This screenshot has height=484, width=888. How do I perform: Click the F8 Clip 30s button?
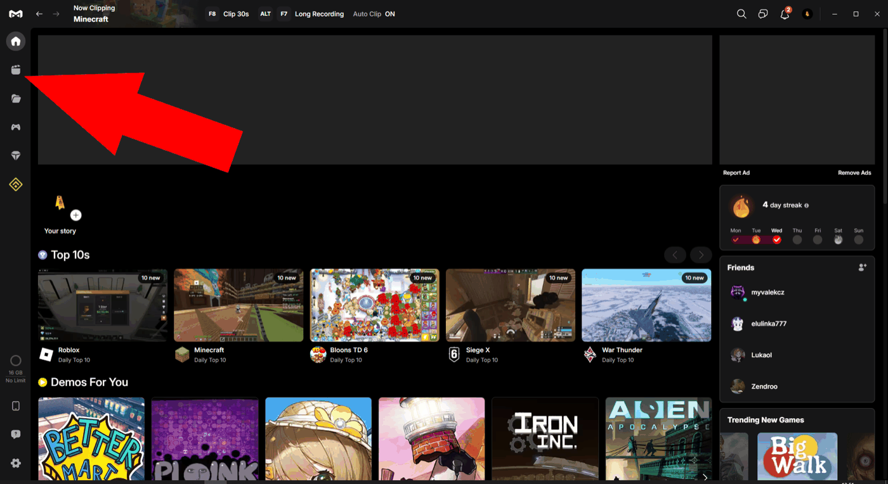tap(227, 14)
